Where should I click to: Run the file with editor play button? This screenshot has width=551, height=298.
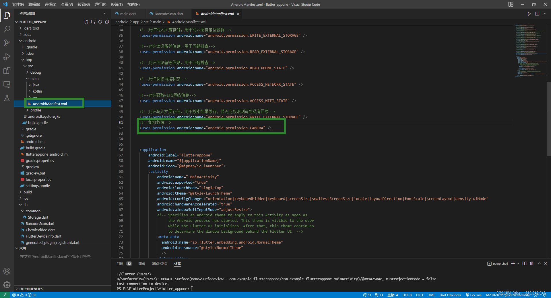529,14
